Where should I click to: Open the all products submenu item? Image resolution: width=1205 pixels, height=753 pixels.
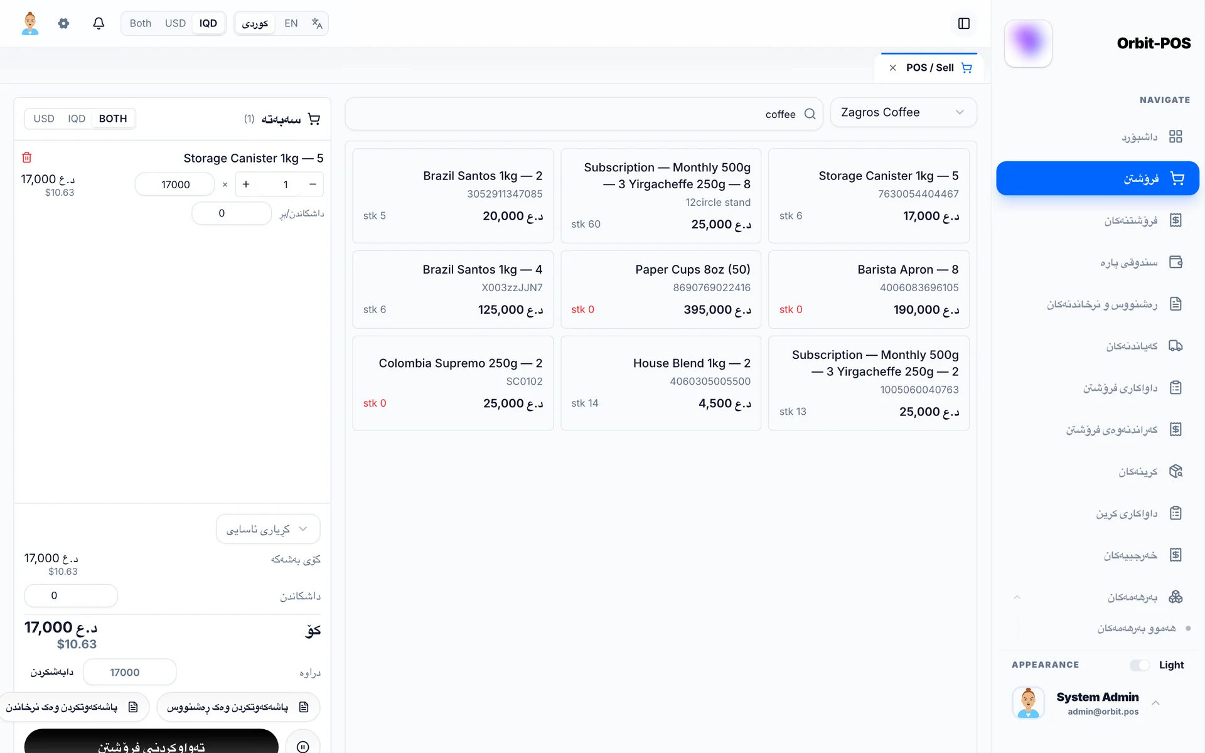pos(1137,628)
